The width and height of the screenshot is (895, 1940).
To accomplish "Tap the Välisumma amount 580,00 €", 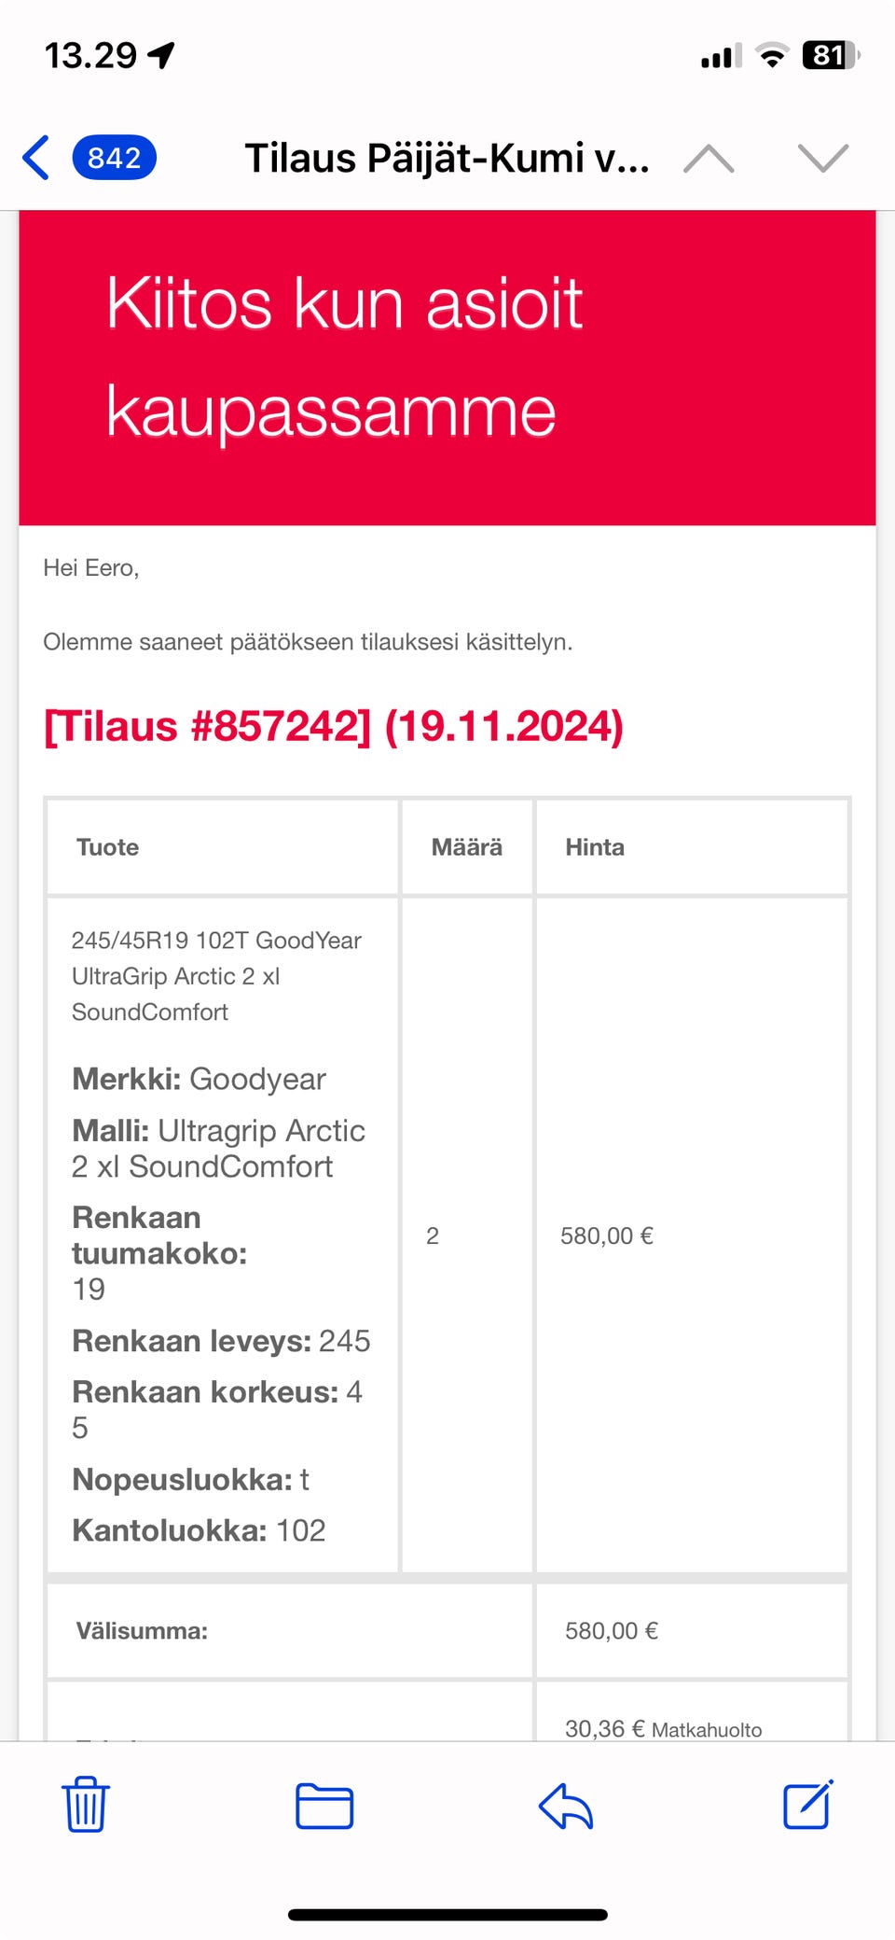I will coord(612,1630).
